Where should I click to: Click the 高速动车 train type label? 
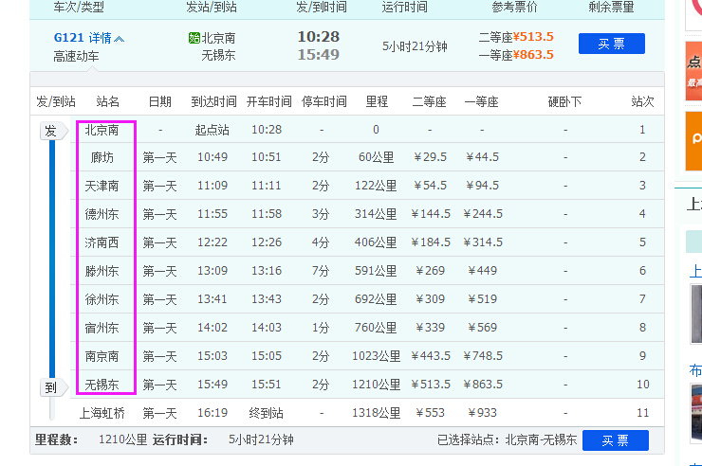[76, 56]
